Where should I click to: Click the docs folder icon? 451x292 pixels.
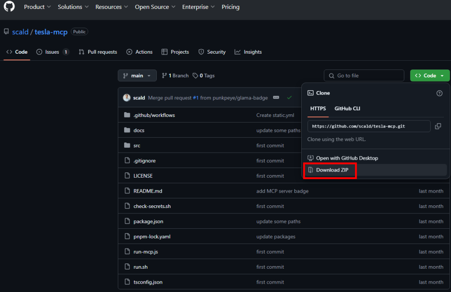(127, 130)
